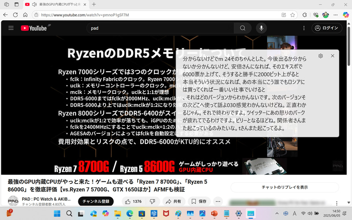Open Edge workspaces icon
Screen dimensions: 352x220
[7, 4]
